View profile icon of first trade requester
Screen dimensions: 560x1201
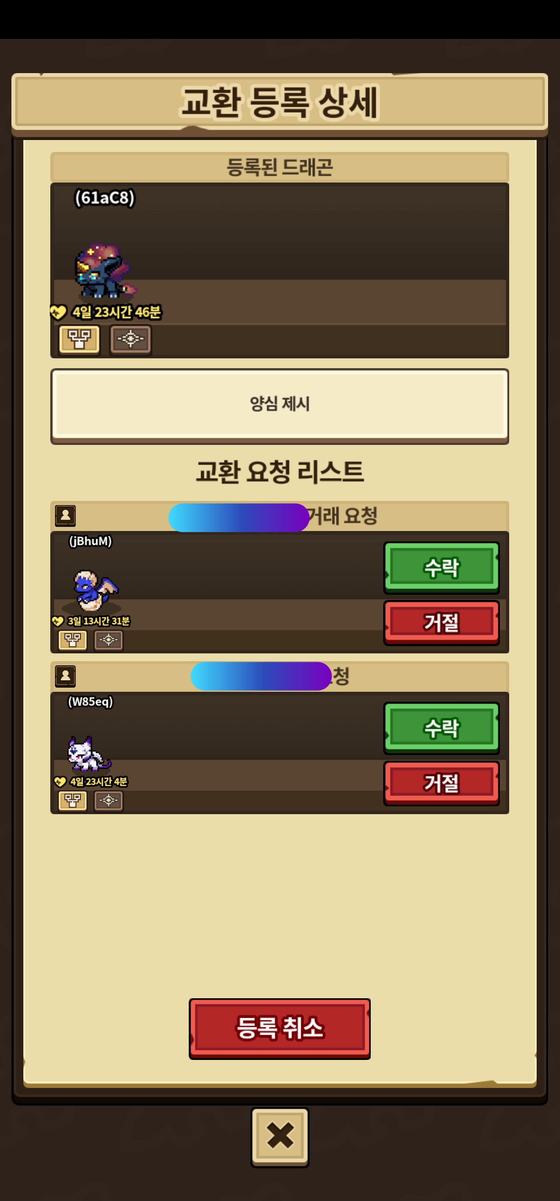(65, 516)
